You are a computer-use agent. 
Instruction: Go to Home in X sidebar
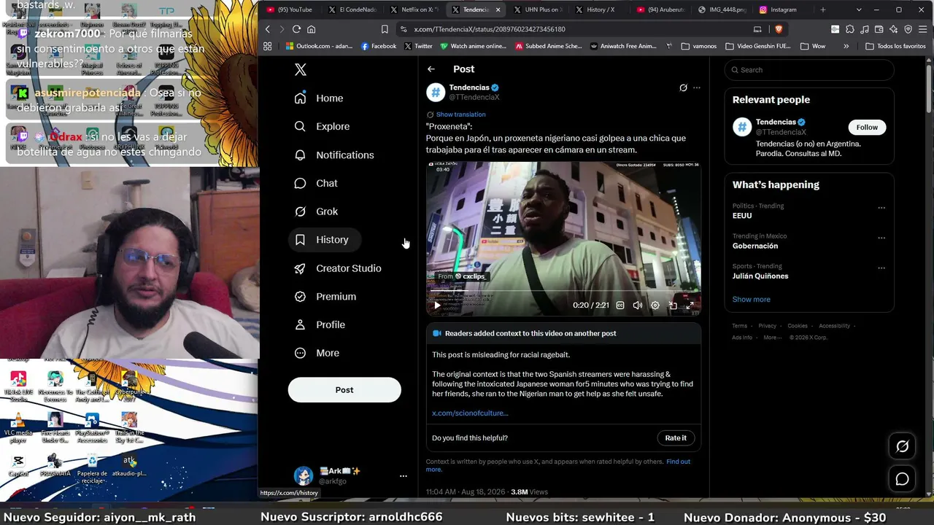[x=319, y=98]
